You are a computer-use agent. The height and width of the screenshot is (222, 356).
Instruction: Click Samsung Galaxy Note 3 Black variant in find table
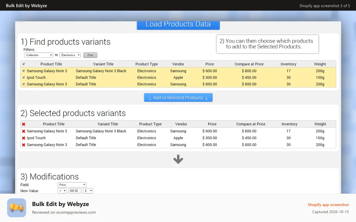[101, 71]
